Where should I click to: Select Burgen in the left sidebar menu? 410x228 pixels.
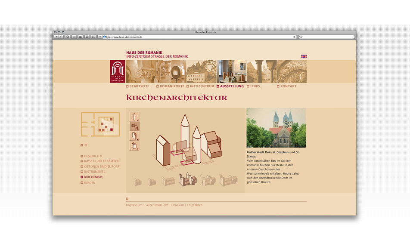coord(90,183)
